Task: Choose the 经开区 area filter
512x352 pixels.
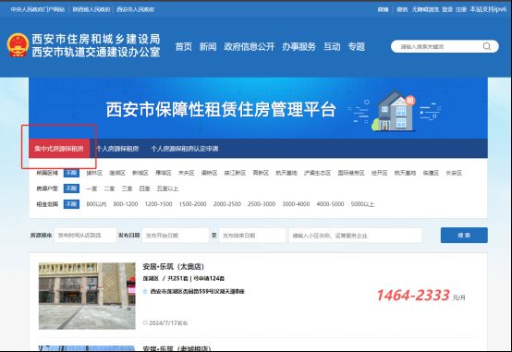Action: tap(380, 173)
